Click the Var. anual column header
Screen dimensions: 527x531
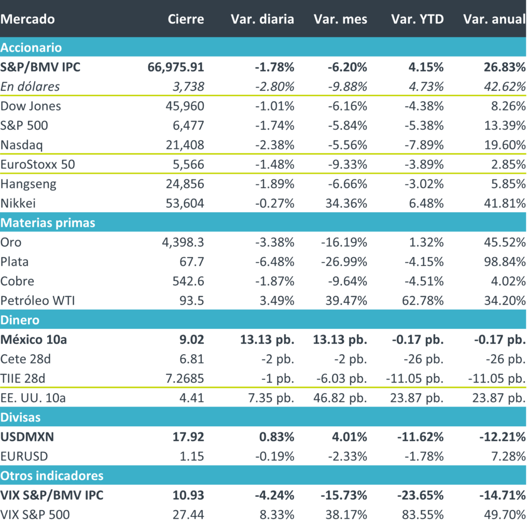(494, 20)
